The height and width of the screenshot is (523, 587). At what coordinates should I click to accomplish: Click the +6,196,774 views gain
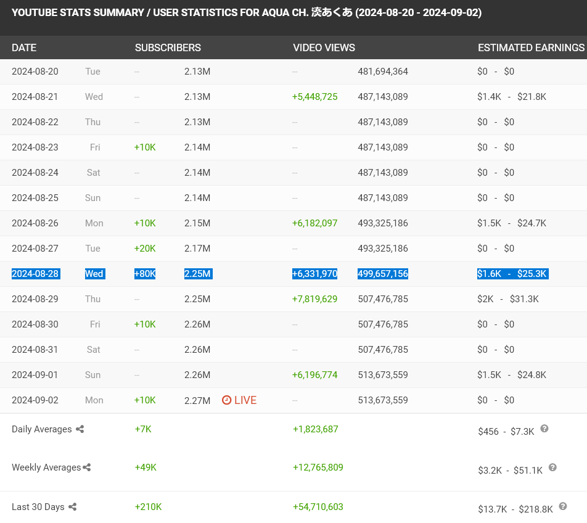tap(315, 375)
